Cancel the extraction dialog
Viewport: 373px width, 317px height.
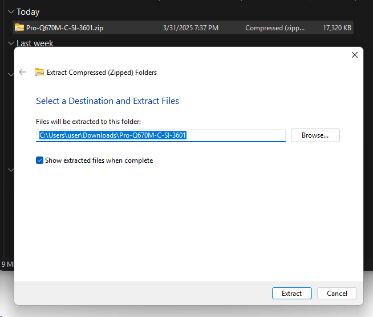(x=336, y=293)
